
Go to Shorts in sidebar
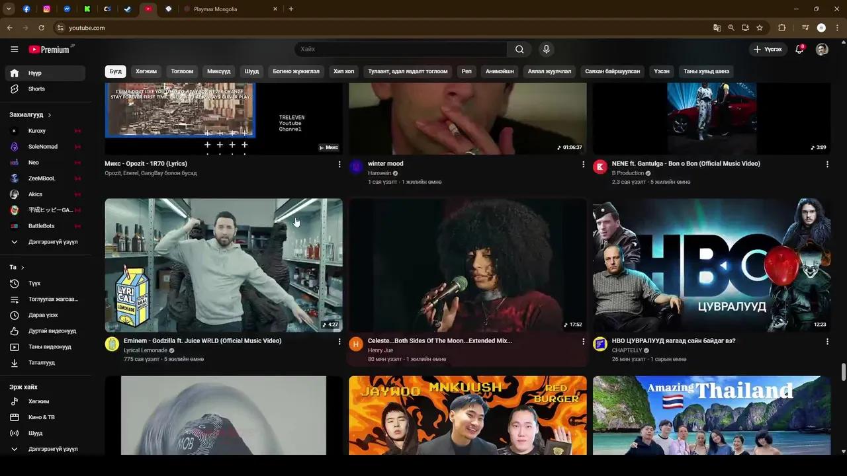tap(45, 89)
